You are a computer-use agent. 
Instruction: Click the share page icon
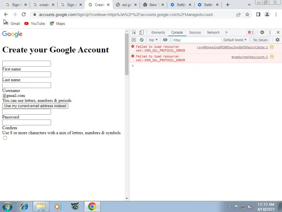(x=238, y=14)
